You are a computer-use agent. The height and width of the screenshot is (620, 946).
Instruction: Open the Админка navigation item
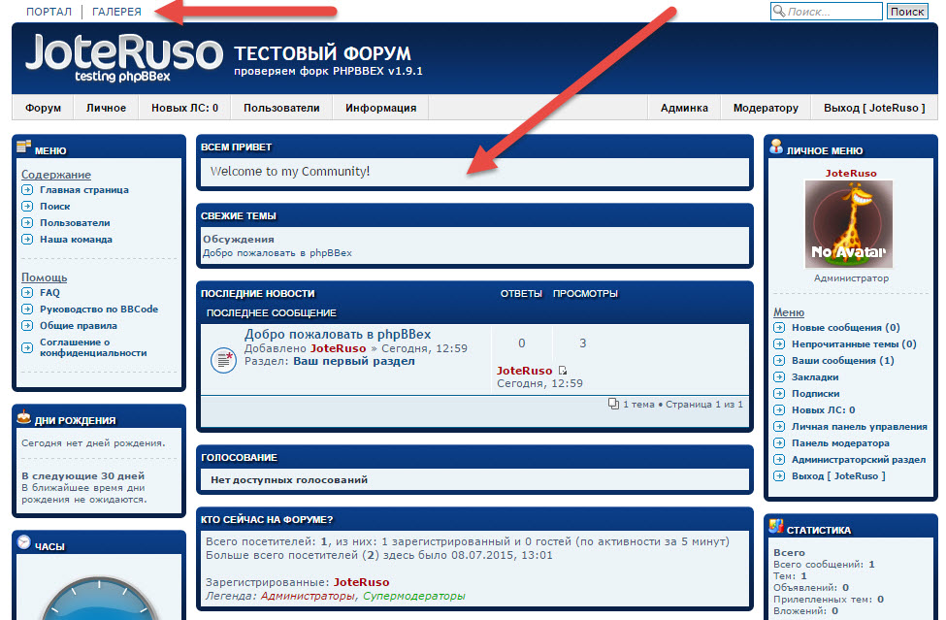click(684, 108)
